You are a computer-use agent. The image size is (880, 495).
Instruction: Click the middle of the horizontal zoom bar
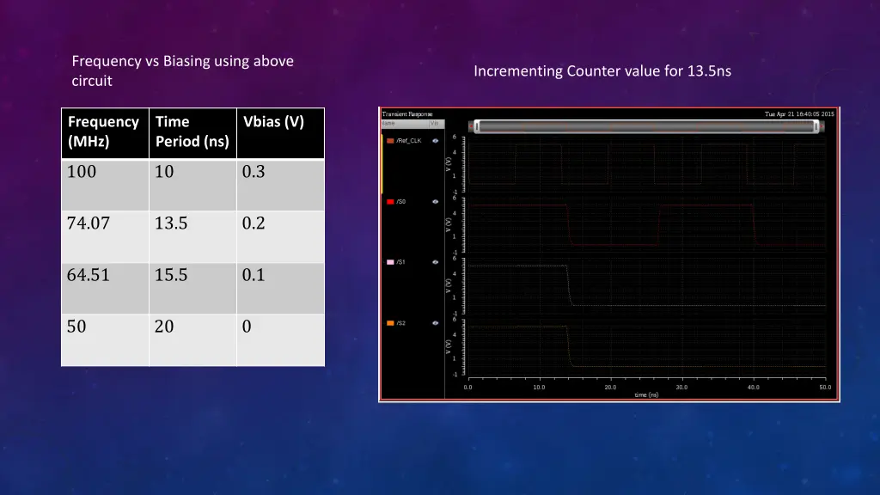click(646, 127)
